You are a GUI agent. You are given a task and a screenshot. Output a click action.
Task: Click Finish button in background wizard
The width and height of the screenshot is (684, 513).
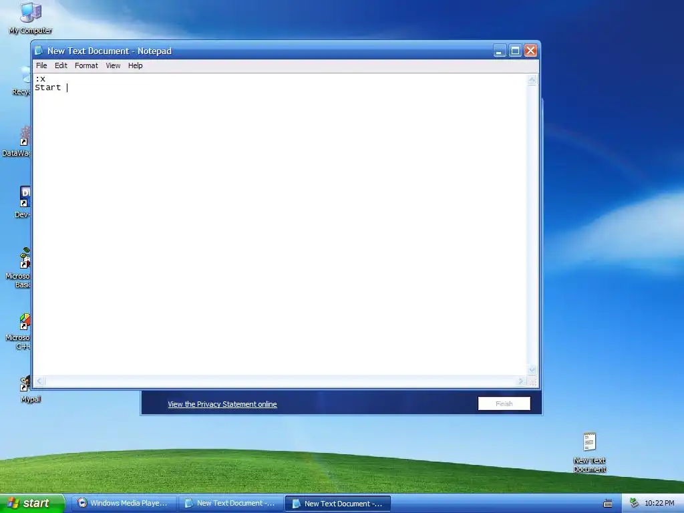click(x=504, y=403)
